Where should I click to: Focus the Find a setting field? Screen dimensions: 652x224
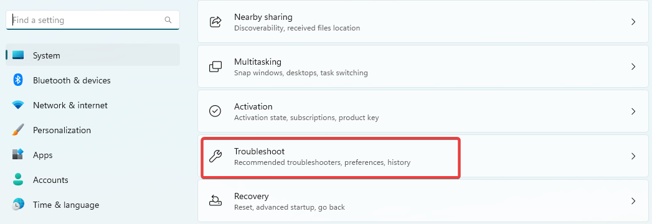[x=93, y=20]
